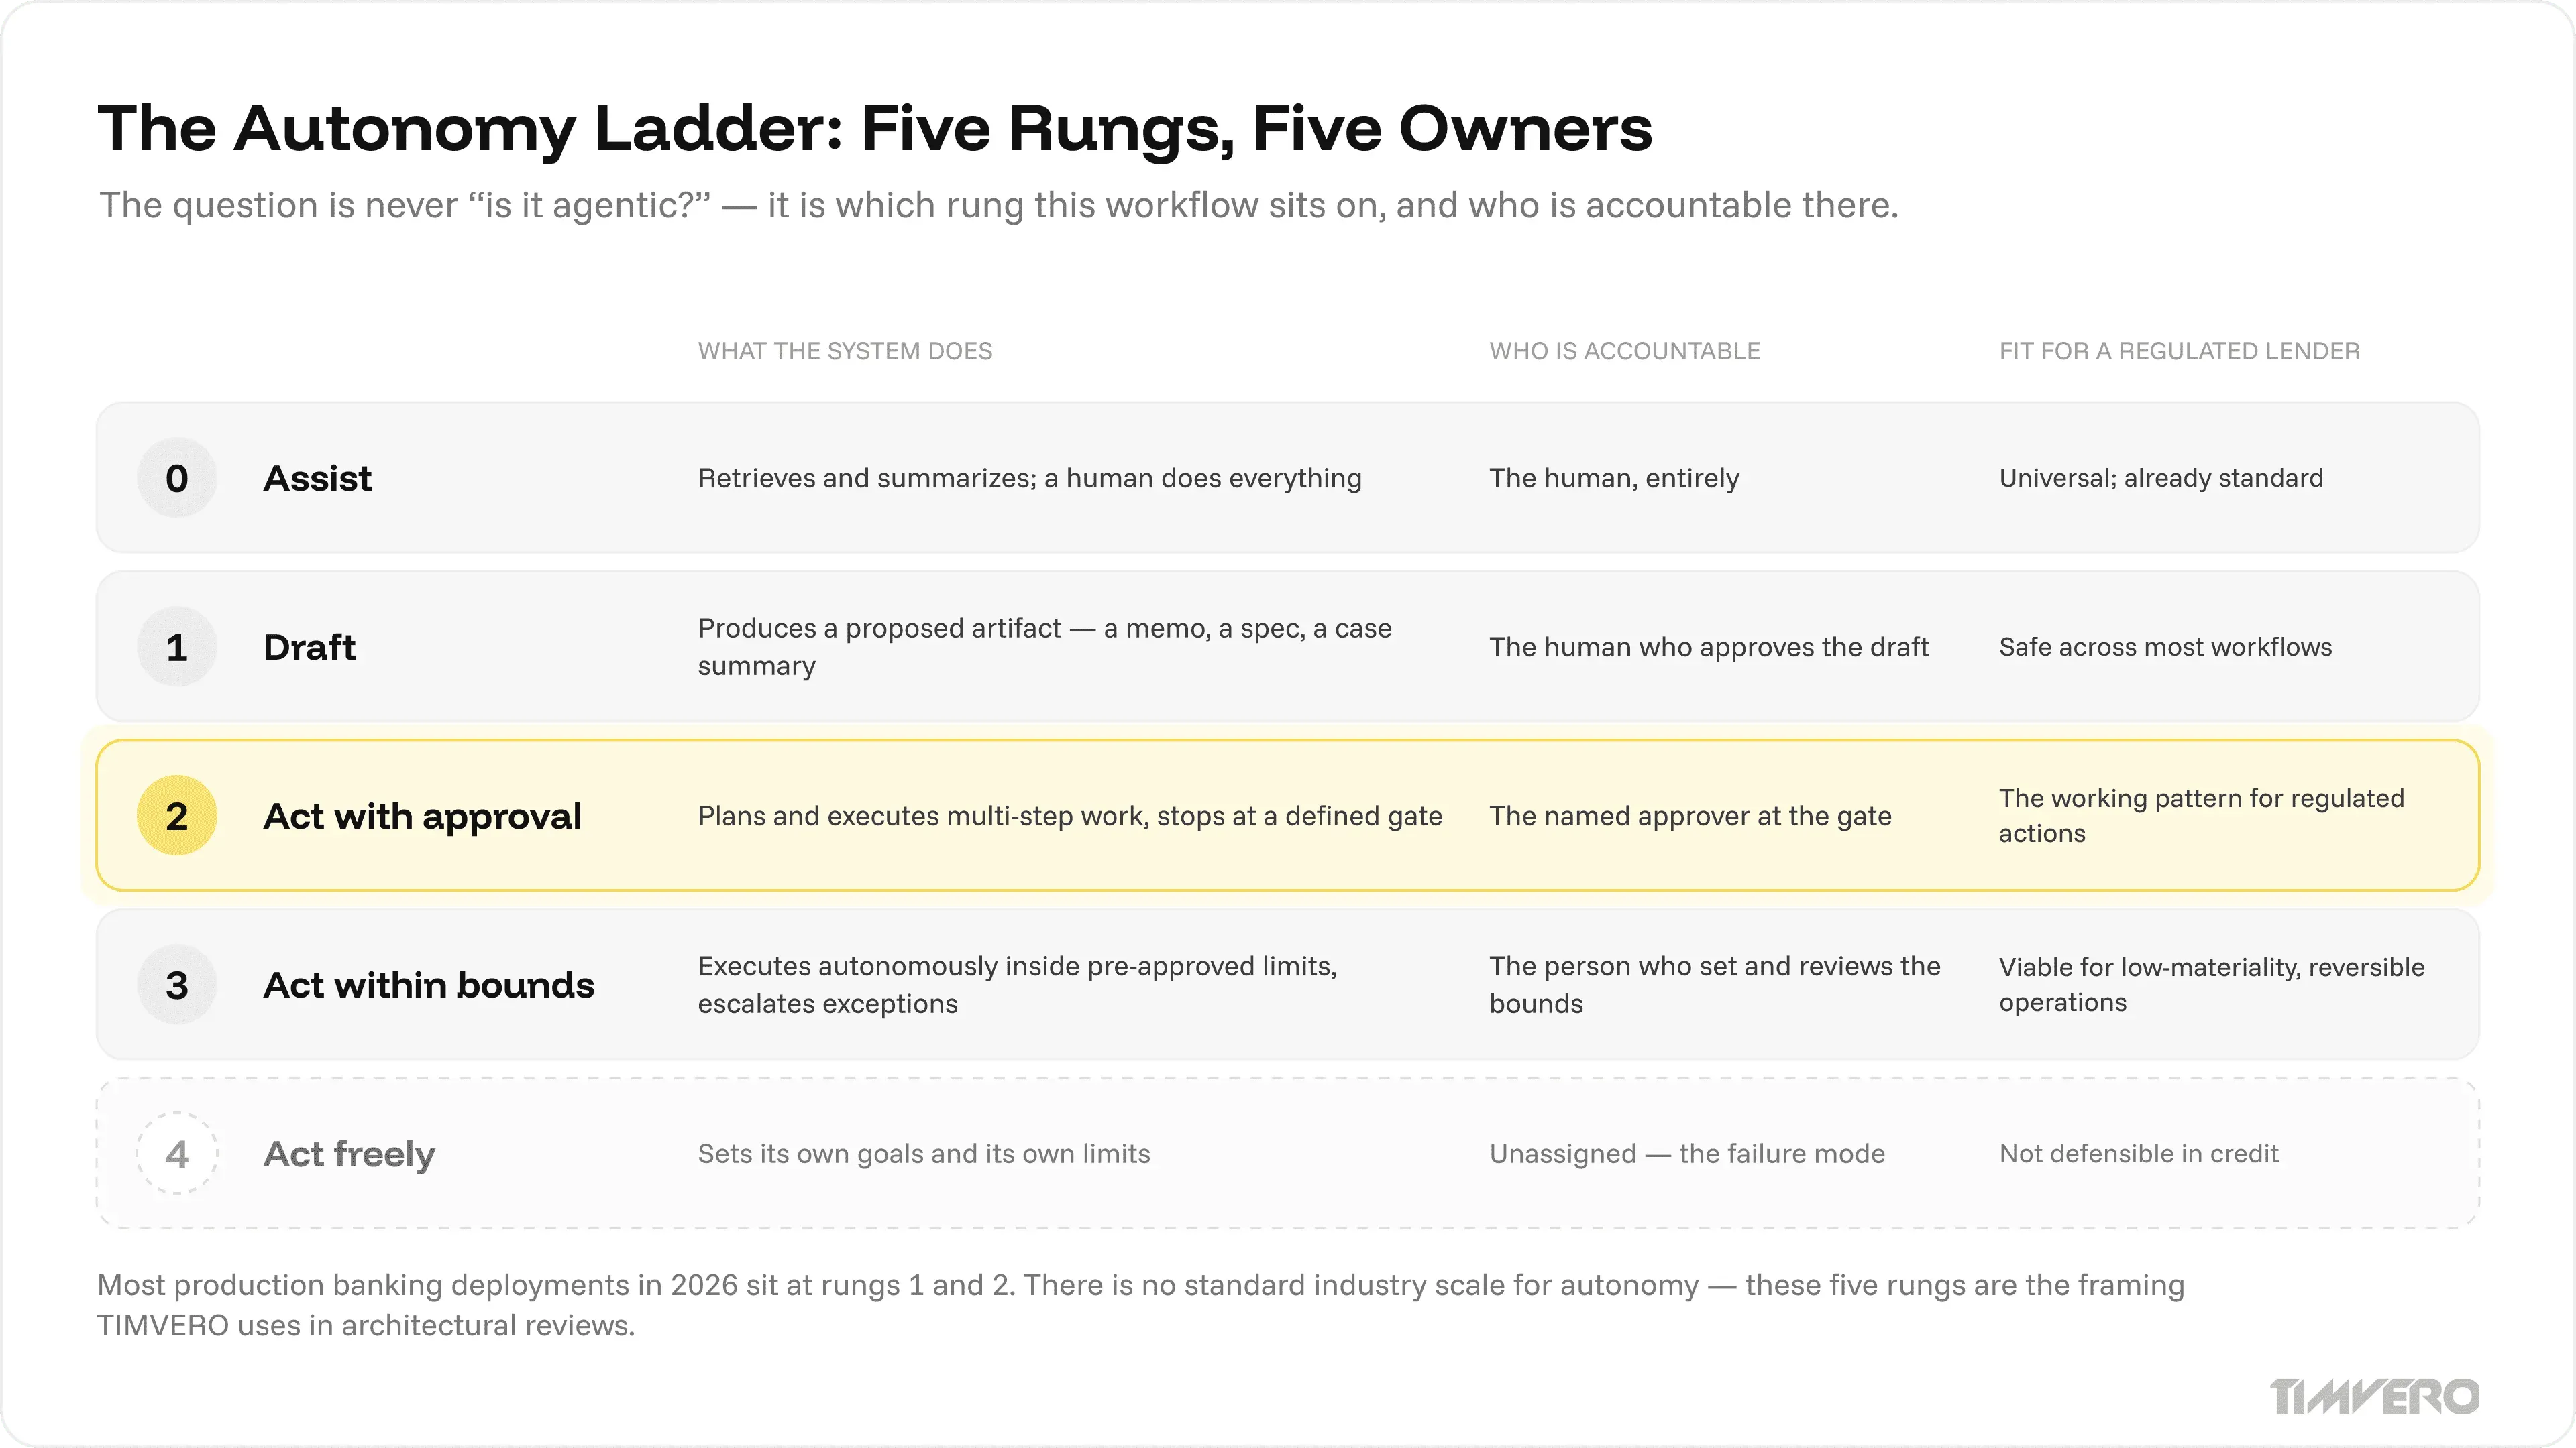Select the Draft rung label

point(309,648)
